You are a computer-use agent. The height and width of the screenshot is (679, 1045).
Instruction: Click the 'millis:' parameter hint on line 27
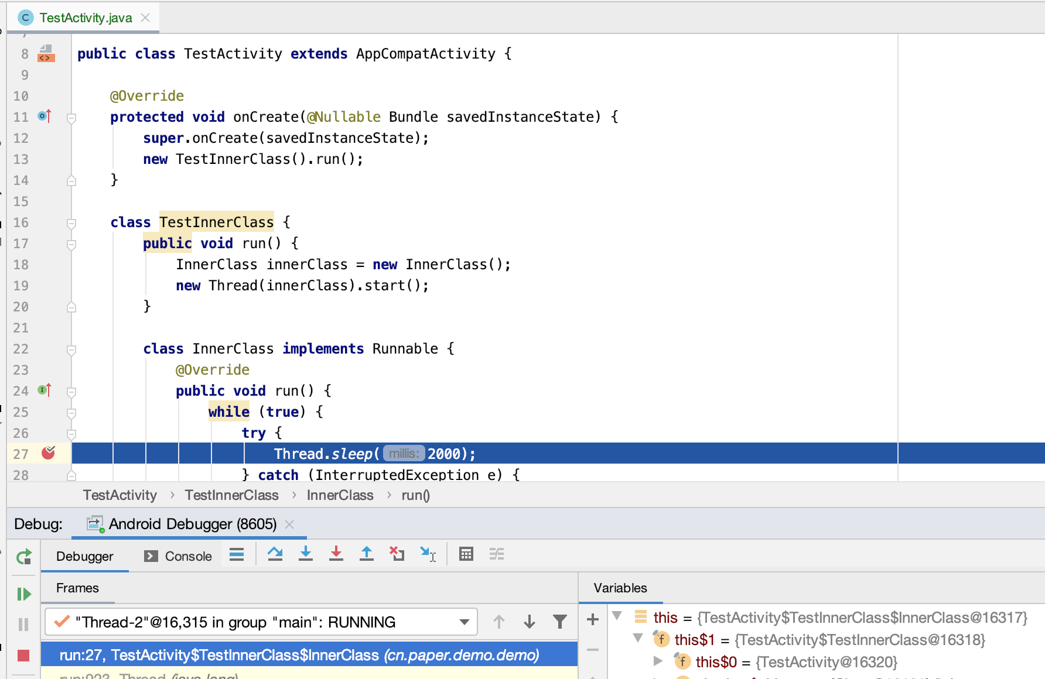pyautogui.click(x=404, y=454)
